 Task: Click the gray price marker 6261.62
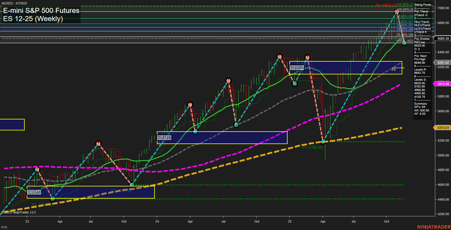[442, 63]
